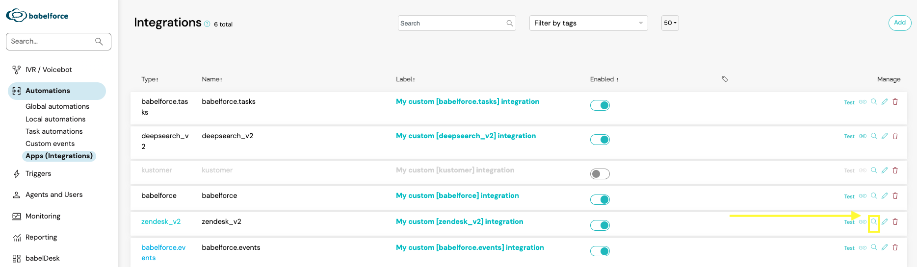Edit the babelforce.tasks integration with pencil
This screenshot has height=267, width=917.
(x=885, y=102)
